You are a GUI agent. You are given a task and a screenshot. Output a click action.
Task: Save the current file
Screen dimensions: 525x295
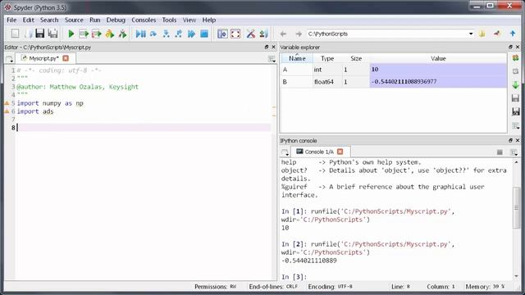coord(40,34)
